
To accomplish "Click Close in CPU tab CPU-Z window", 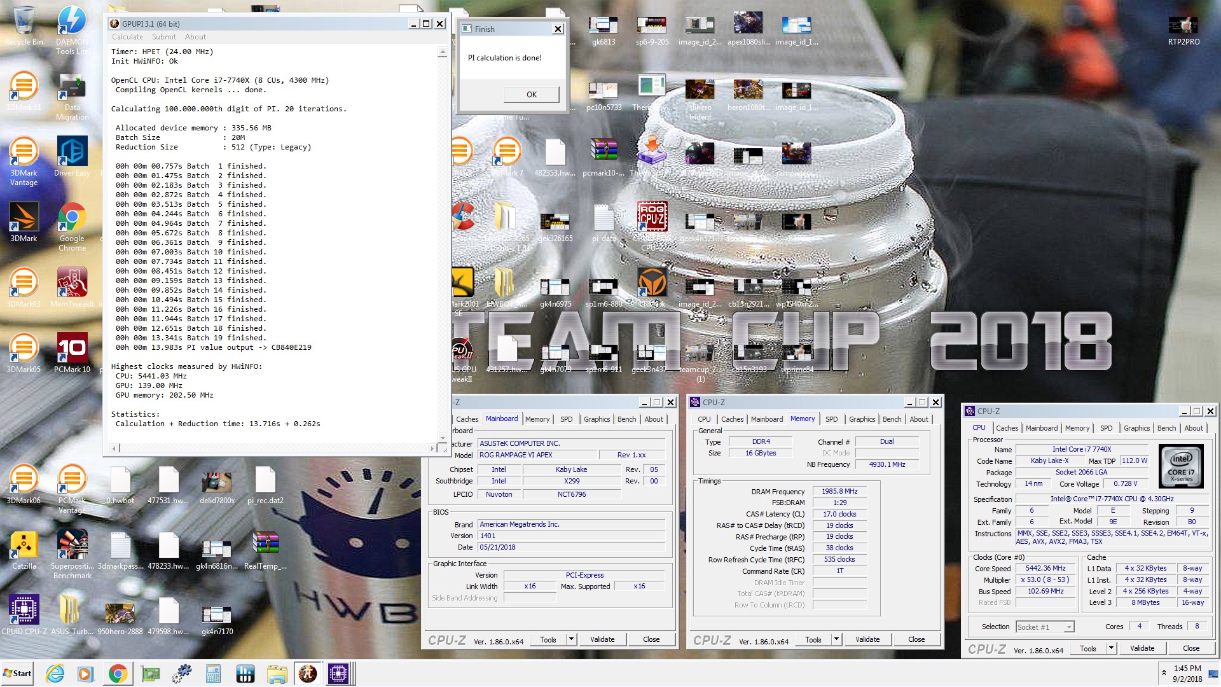I will coord(1191,648).
